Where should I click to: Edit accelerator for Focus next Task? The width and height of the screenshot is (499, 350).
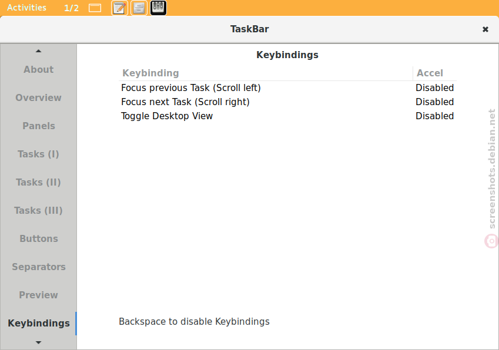(435, 102)
